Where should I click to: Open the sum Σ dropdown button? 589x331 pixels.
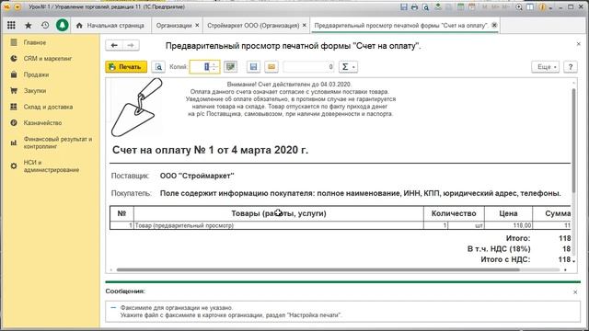click(348, 67)
